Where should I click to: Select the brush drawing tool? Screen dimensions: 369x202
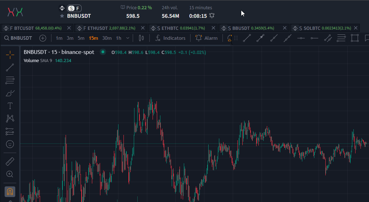point(10,93)
